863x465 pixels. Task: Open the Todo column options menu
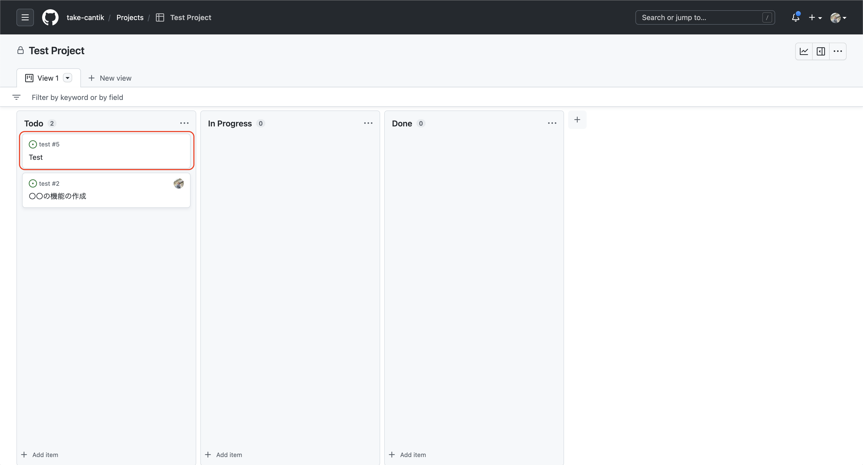click(x=184, y=123)
